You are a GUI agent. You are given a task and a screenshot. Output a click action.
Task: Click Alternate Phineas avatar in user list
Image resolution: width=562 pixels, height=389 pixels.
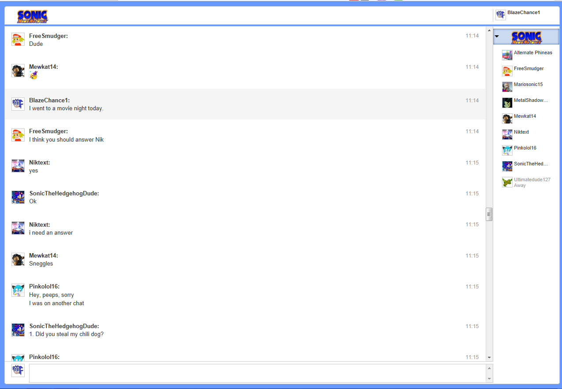click(507, 55)
